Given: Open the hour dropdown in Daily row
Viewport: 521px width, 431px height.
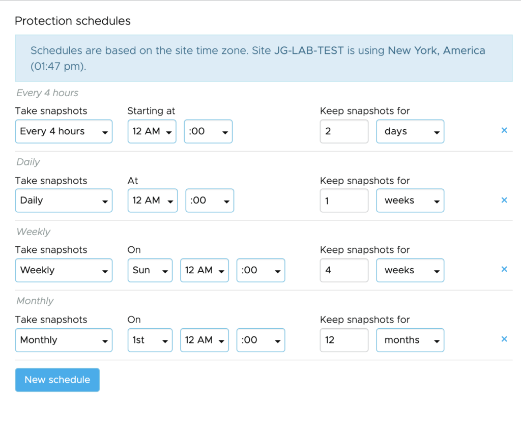Looking at the screenshot, I should pyautogui.click(x=153, y=200).
